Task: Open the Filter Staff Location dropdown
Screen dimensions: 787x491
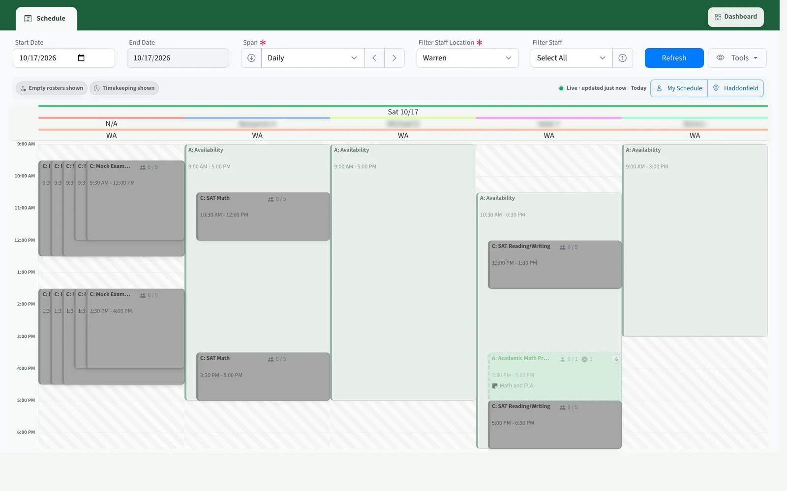Action: 467,58
